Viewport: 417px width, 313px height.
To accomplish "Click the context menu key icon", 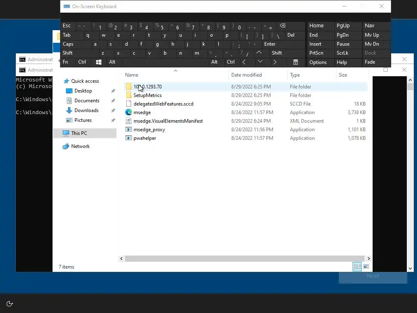I will (296, 62).
